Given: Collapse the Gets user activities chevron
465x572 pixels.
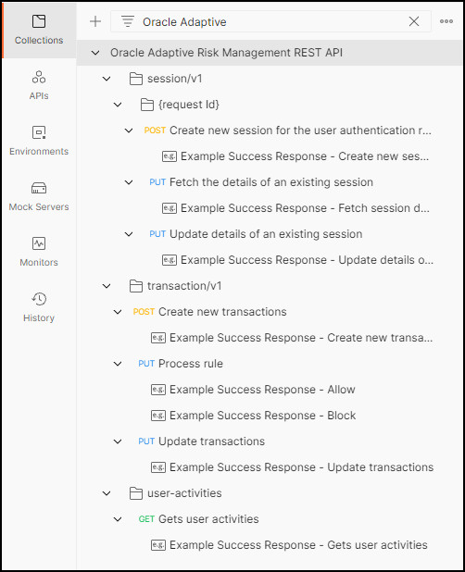Looking at the screenshot, I should click(118, 519).
